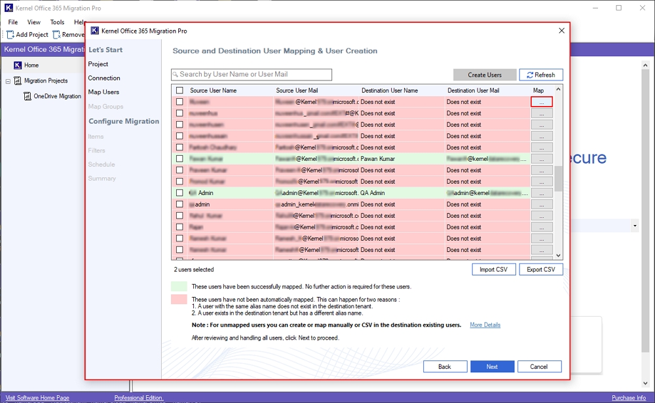Open the dropdown arrow on right panel
Image resolution: width=655 pixels, height=403 pixels.
pyautogui.click(x=635, y=226)
